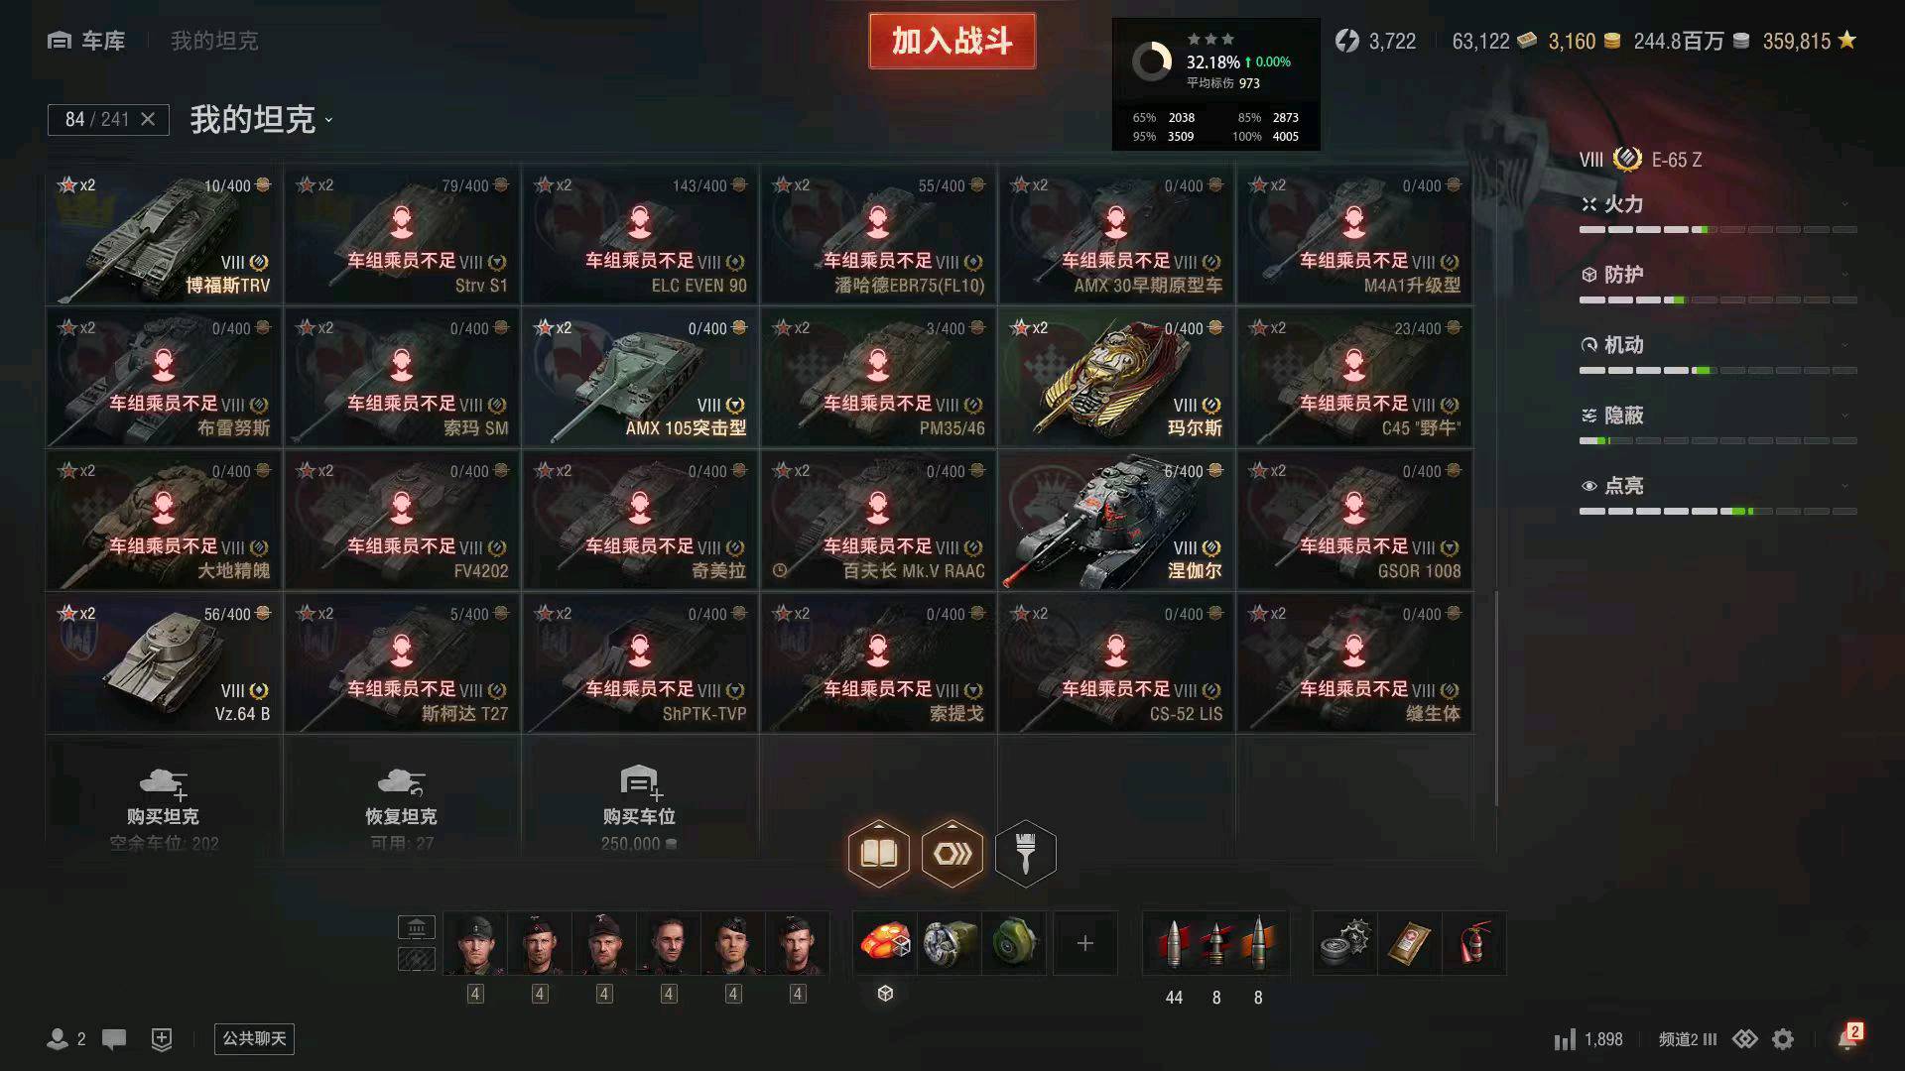Screen dimensions: 1905x1071
Task: Select the fire extinguisher consumable slot
Action: 1474,943
